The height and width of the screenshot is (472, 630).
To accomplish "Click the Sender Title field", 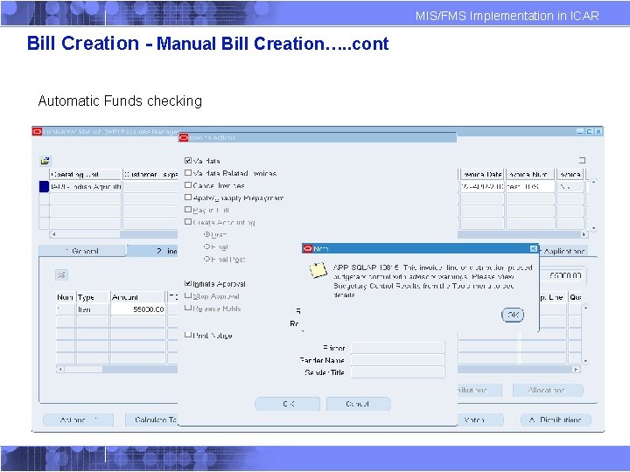I will tap(398, 372).
